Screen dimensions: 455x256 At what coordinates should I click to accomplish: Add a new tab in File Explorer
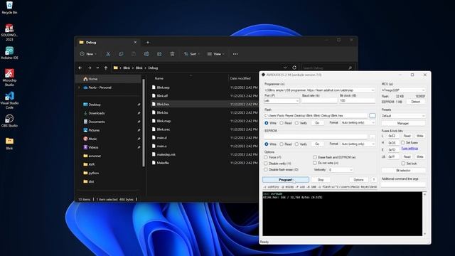point(148,43)
